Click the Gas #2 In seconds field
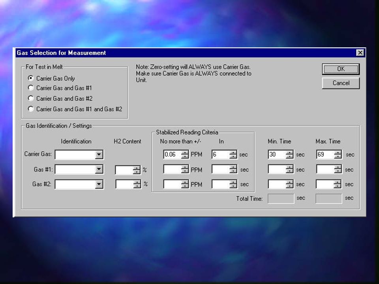This screenshot has width=379, height=284. [x=221, y=184]
